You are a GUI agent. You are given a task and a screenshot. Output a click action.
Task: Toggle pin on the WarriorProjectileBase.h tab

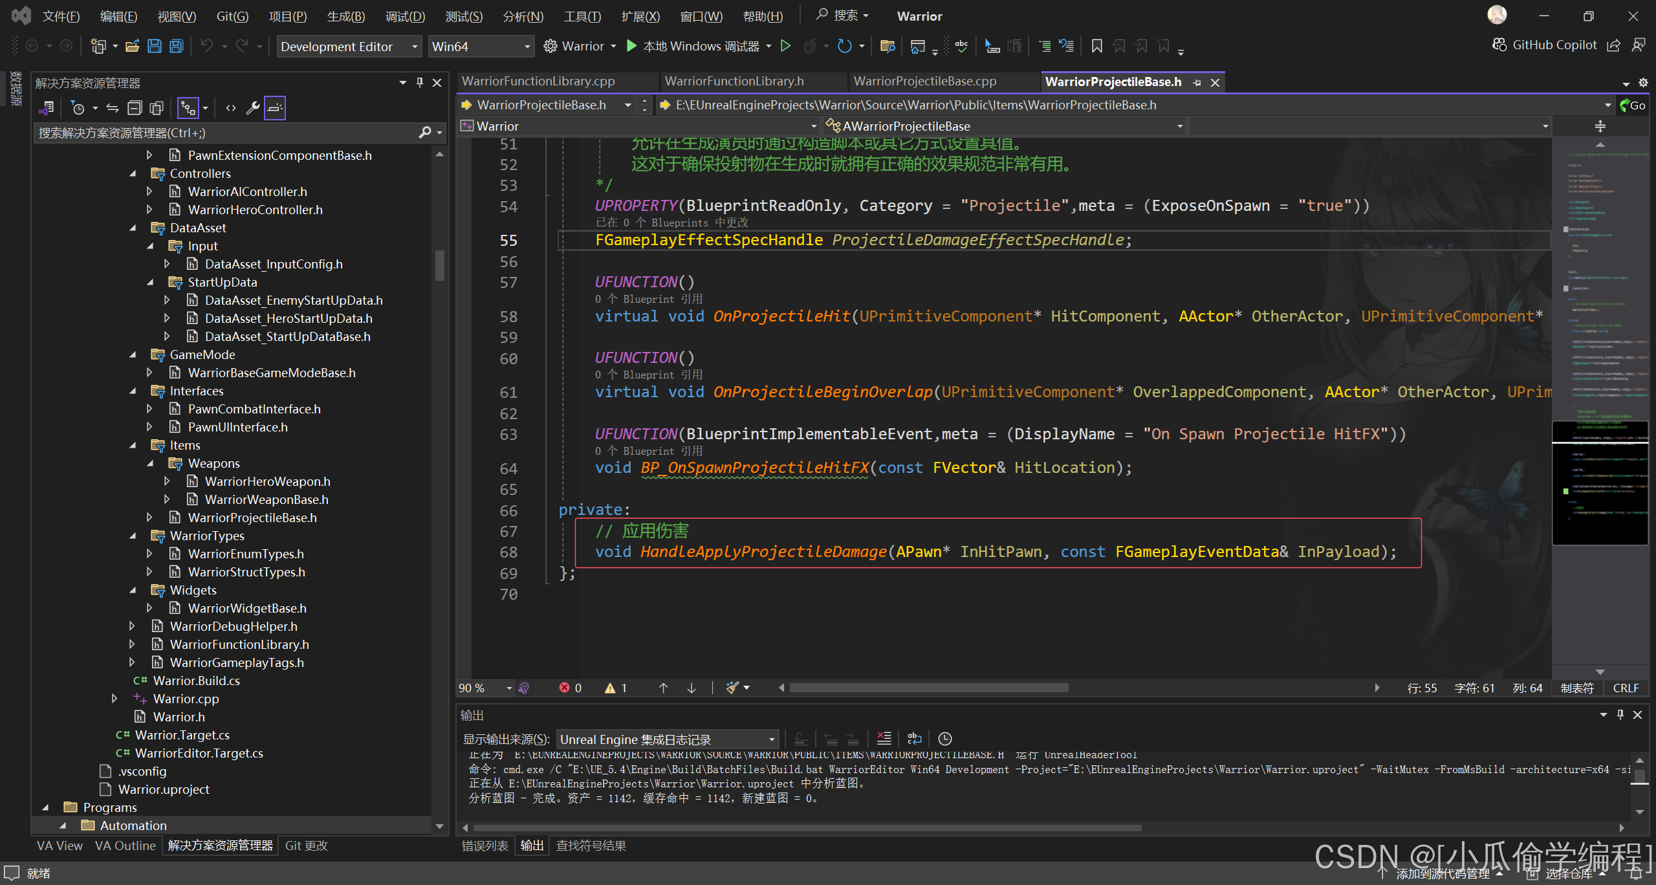tap(1197, 82)
